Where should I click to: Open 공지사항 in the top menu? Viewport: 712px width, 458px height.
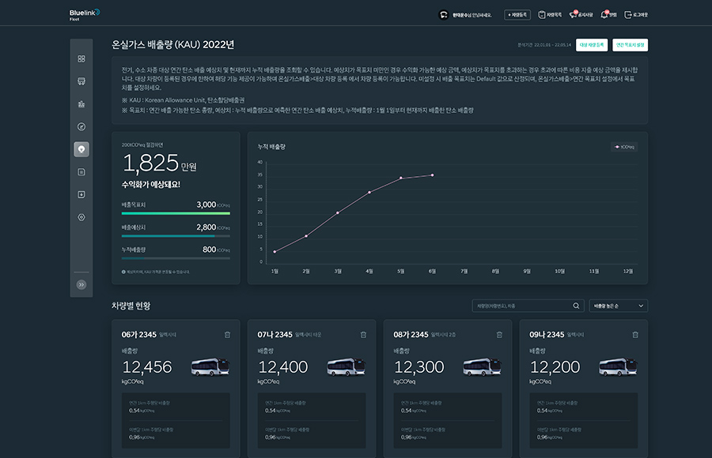pyautogui.click(x=580, y=14)
